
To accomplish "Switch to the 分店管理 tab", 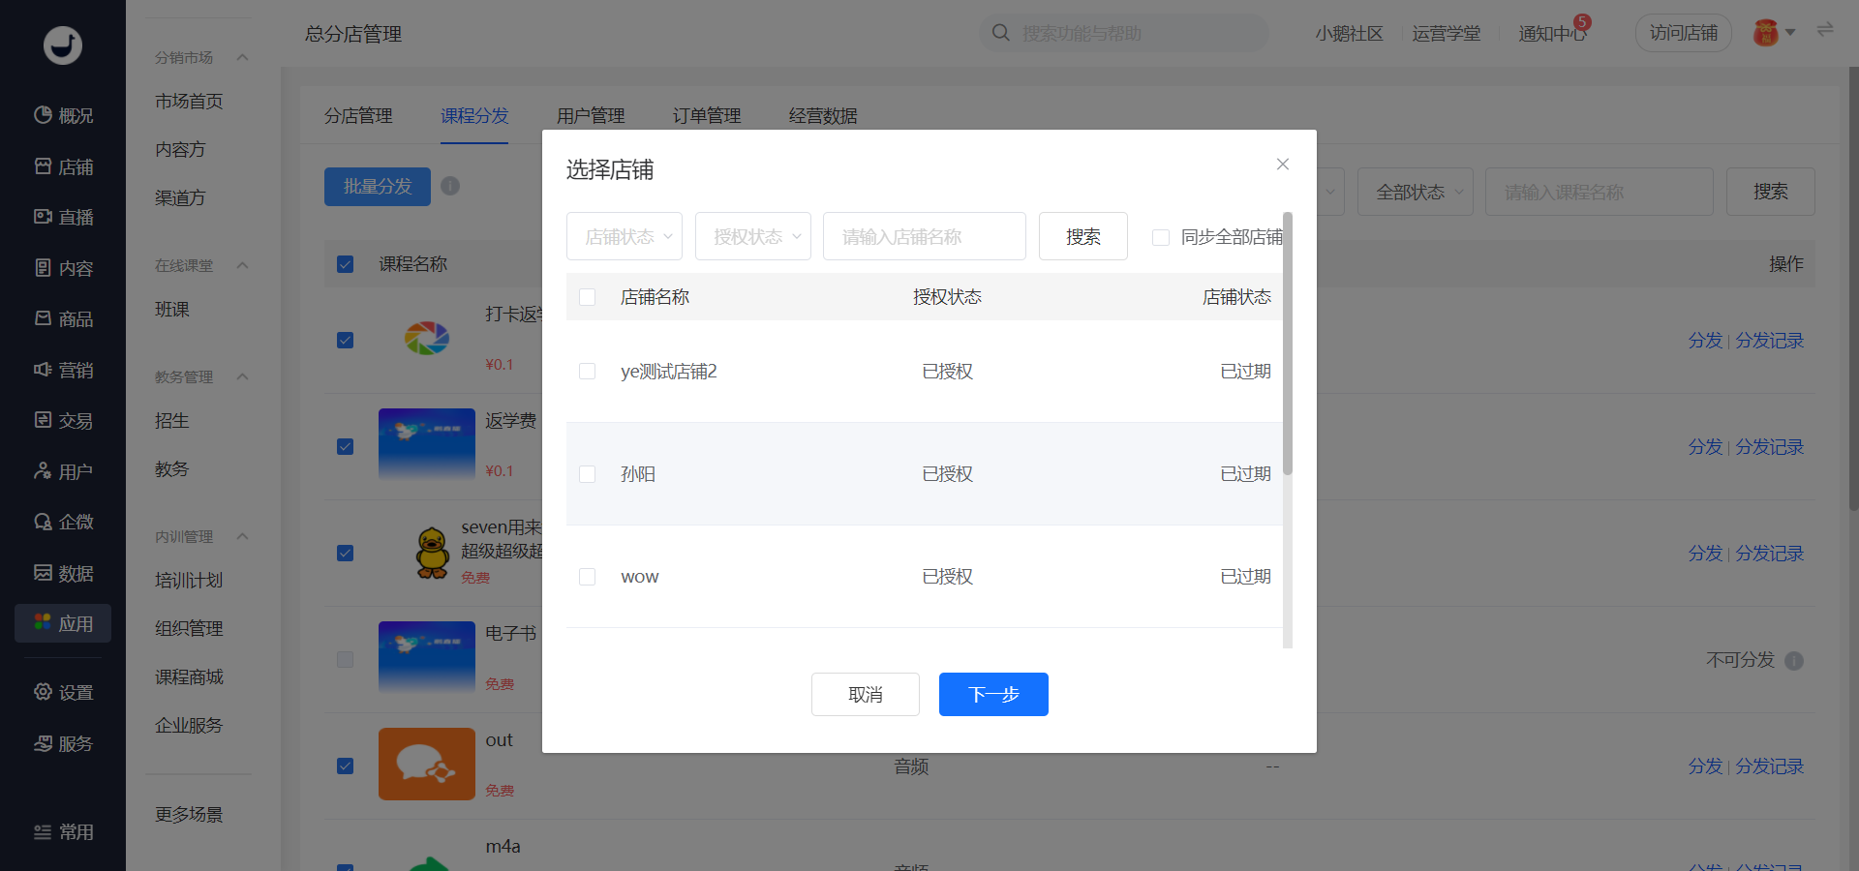I will tap(358, 116).
